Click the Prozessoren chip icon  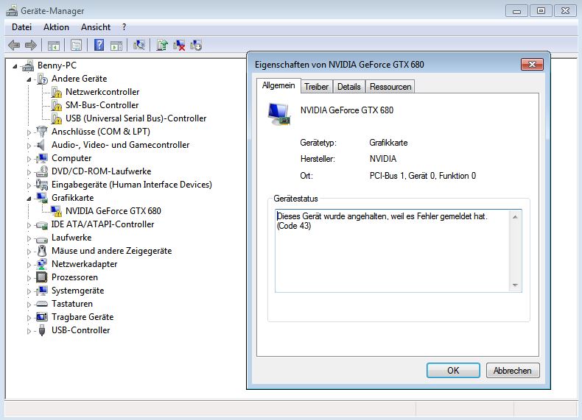click(41, 277)
